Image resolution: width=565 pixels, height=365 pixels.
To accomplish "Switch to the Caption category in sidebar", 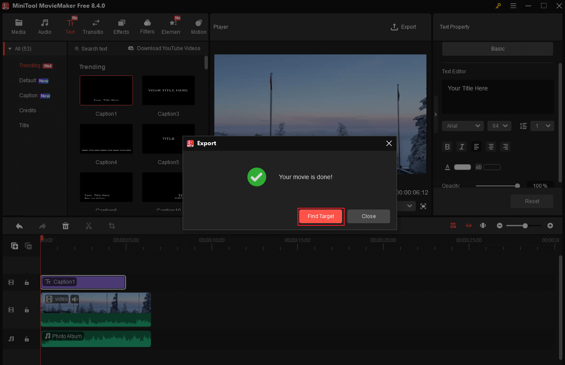I will click(x=27, y=95).
